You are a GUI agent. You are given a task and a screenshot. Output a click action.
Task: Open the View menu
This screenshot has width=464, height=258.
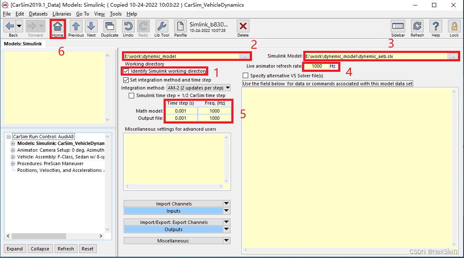coord(99,14)
